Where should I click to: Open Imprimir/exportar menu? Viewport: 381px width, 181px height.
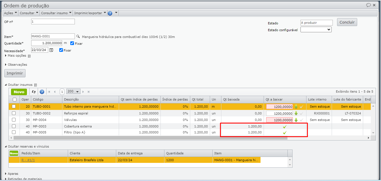tap(90, 13)
